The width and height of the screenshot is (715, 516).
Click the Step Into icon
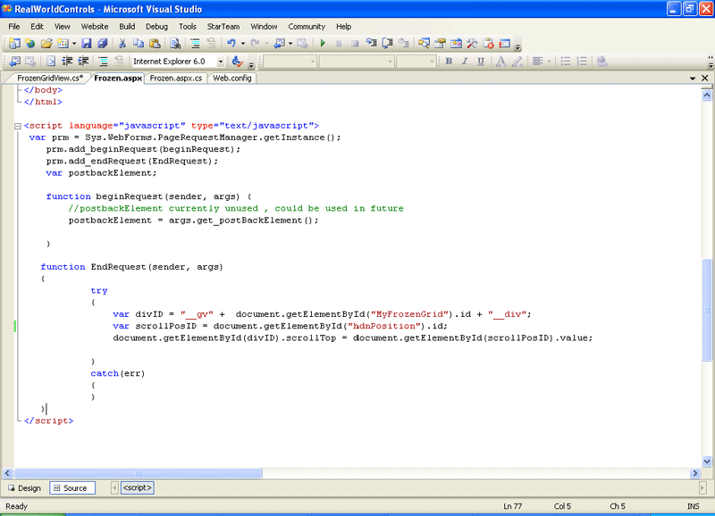[x=372, y=44]
